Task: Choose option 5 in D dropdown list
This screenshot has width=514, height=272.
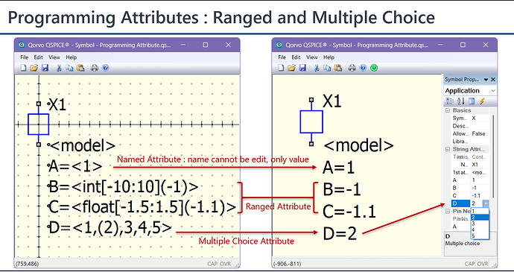Action: click(x=480, y=235)
